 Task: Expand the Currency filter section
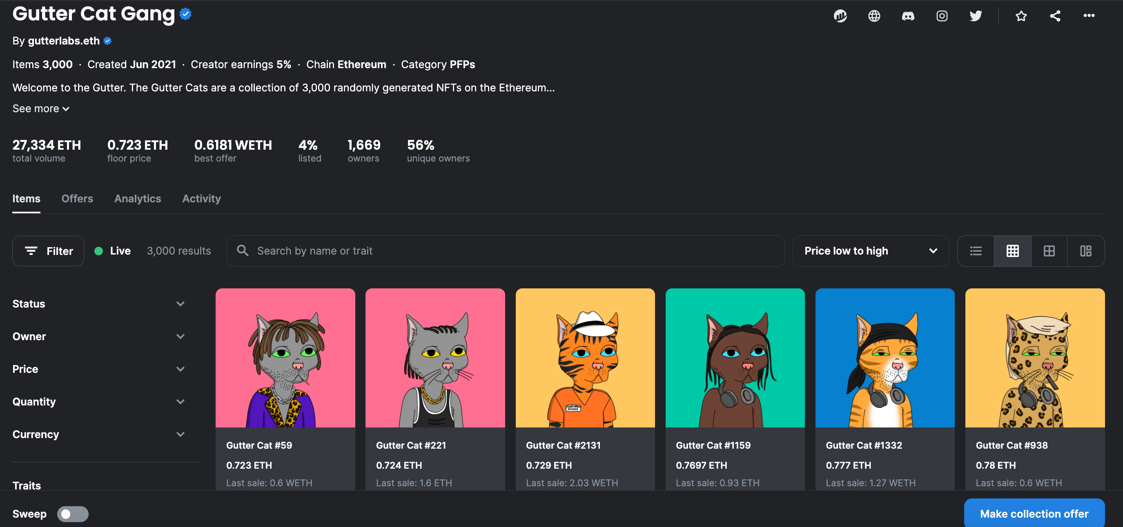coord(98,434)
